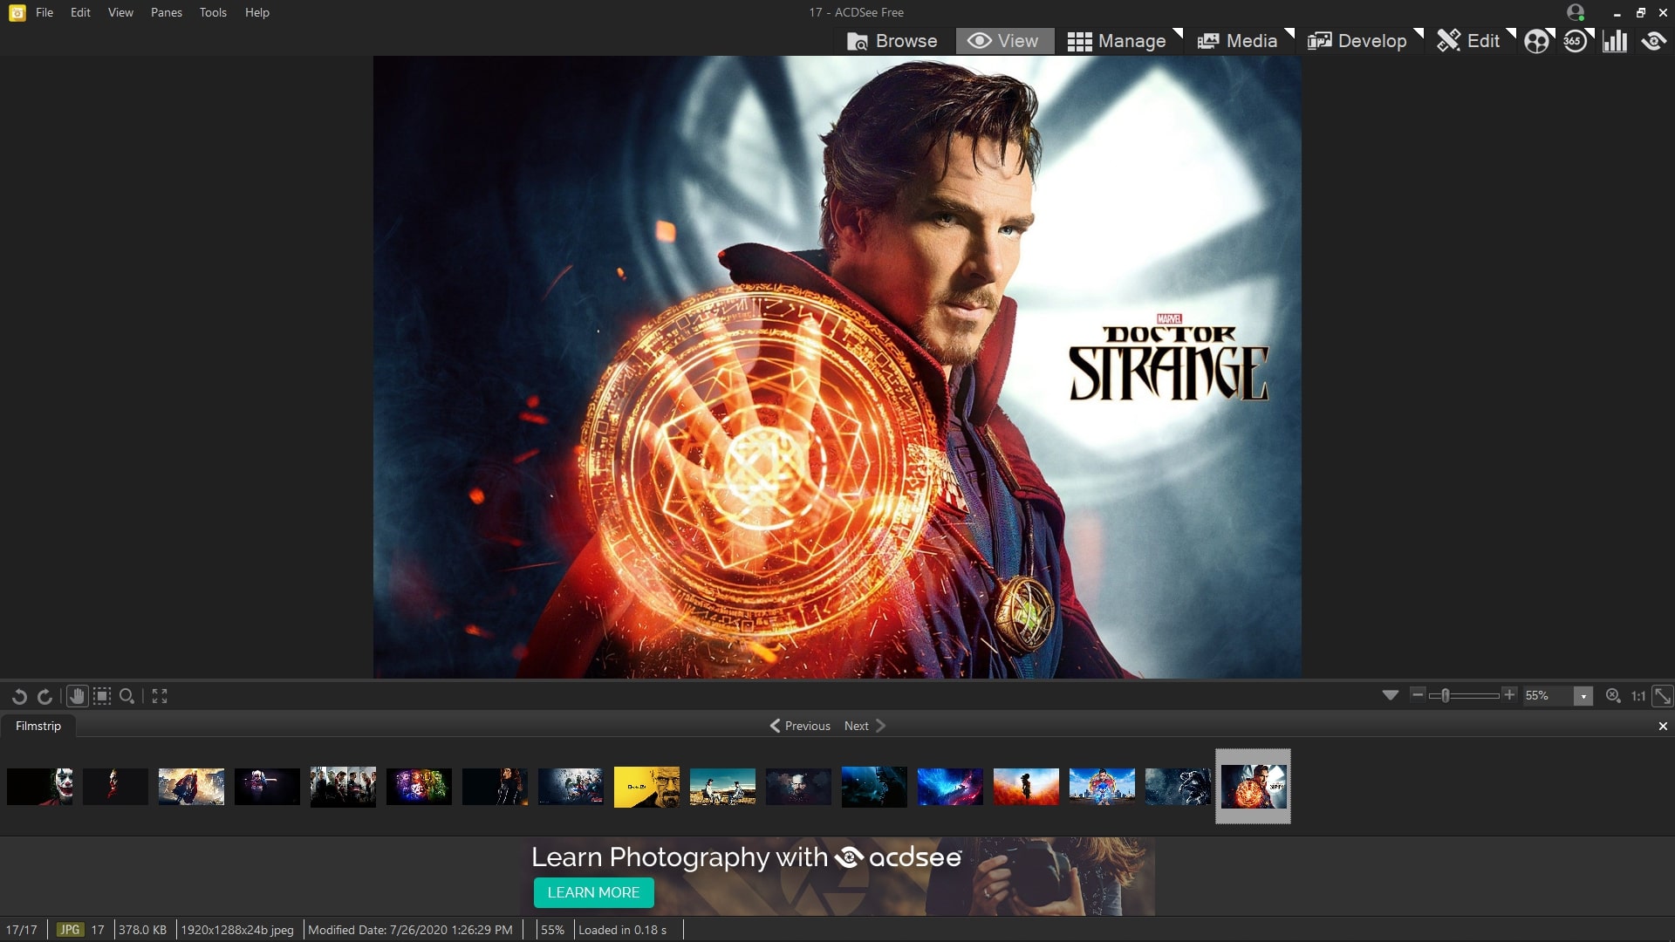Click the zoom in plus button
The image size is (1675, 942).
[x=1509, y=695]
